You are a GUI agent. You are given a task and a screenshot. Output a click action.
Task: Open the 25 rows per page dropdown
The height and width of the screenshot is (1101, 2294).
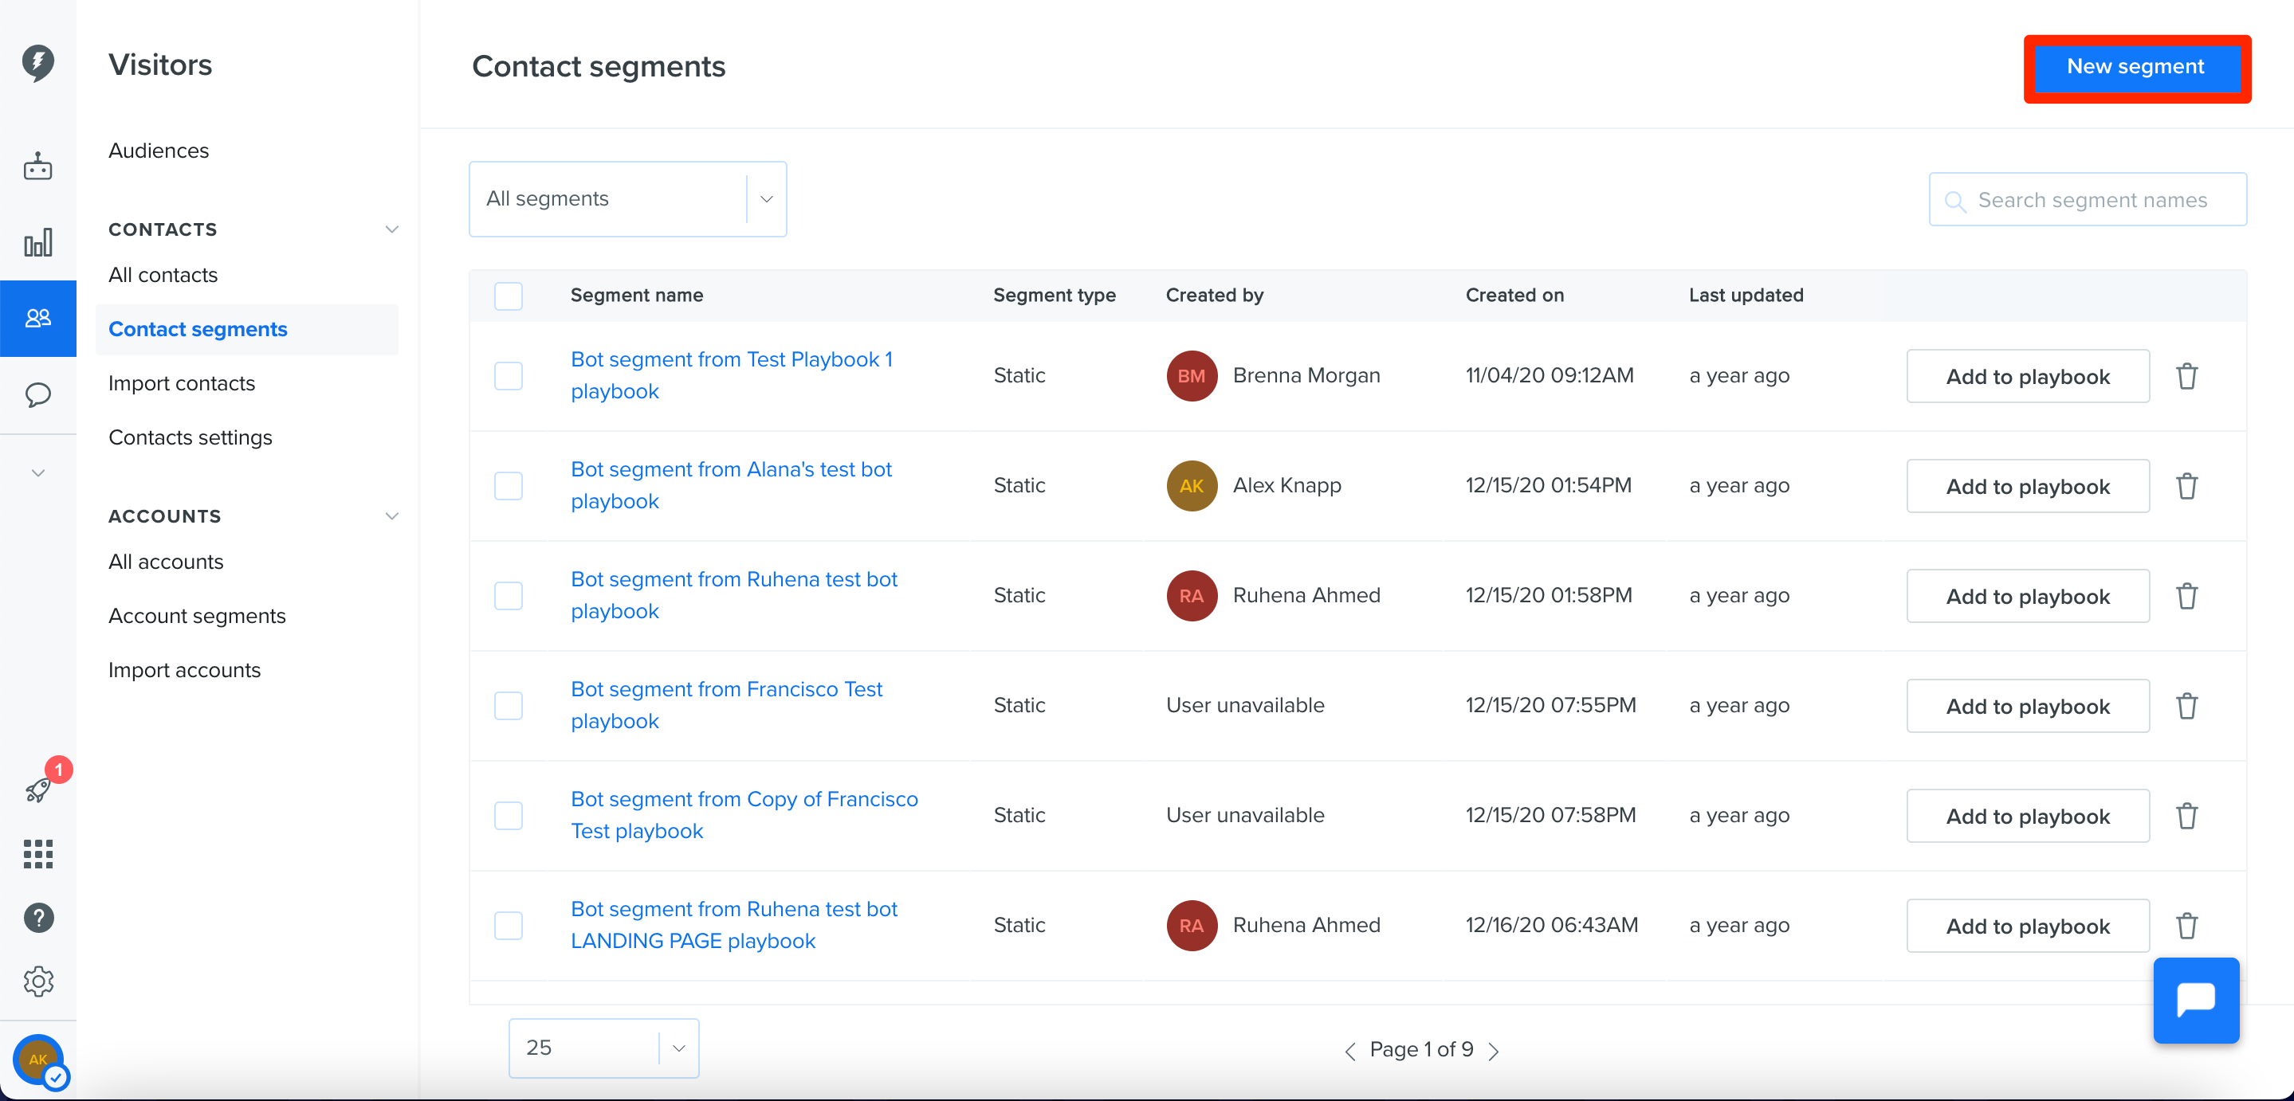pos(603,1048)
